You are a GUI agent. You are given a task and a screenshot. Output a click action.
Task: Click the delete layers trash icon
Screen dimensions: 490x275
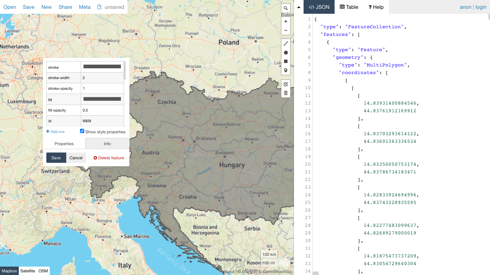click(286, 93)
